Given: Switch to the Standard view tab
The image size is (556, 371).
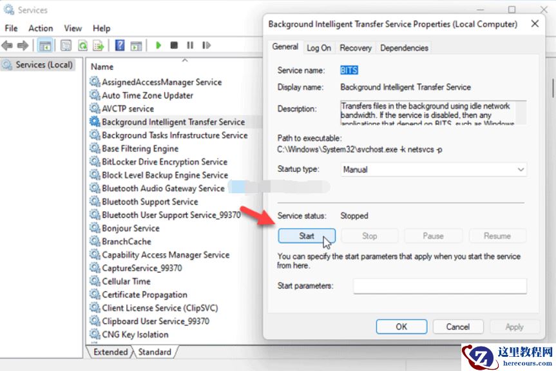Looking at the screenshot, I should (x=154, y=352).
